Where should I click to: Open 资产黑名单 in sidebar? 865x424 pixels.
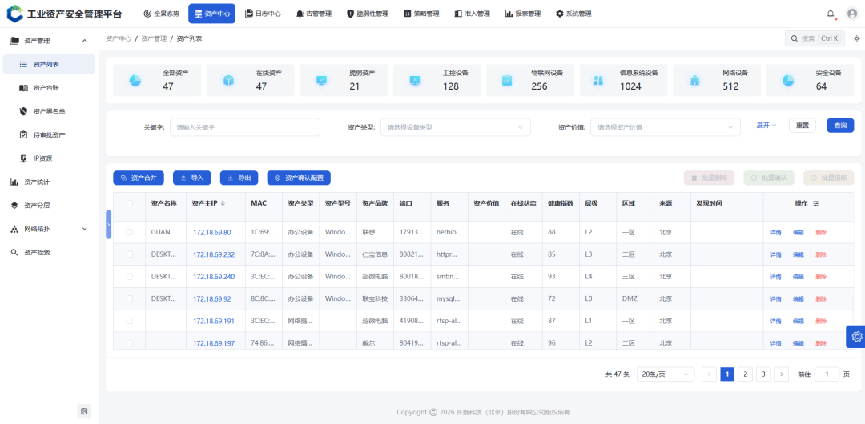point(49,111)
